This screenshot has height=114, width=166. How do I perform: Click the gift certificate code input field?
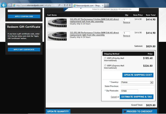(24, 44)
